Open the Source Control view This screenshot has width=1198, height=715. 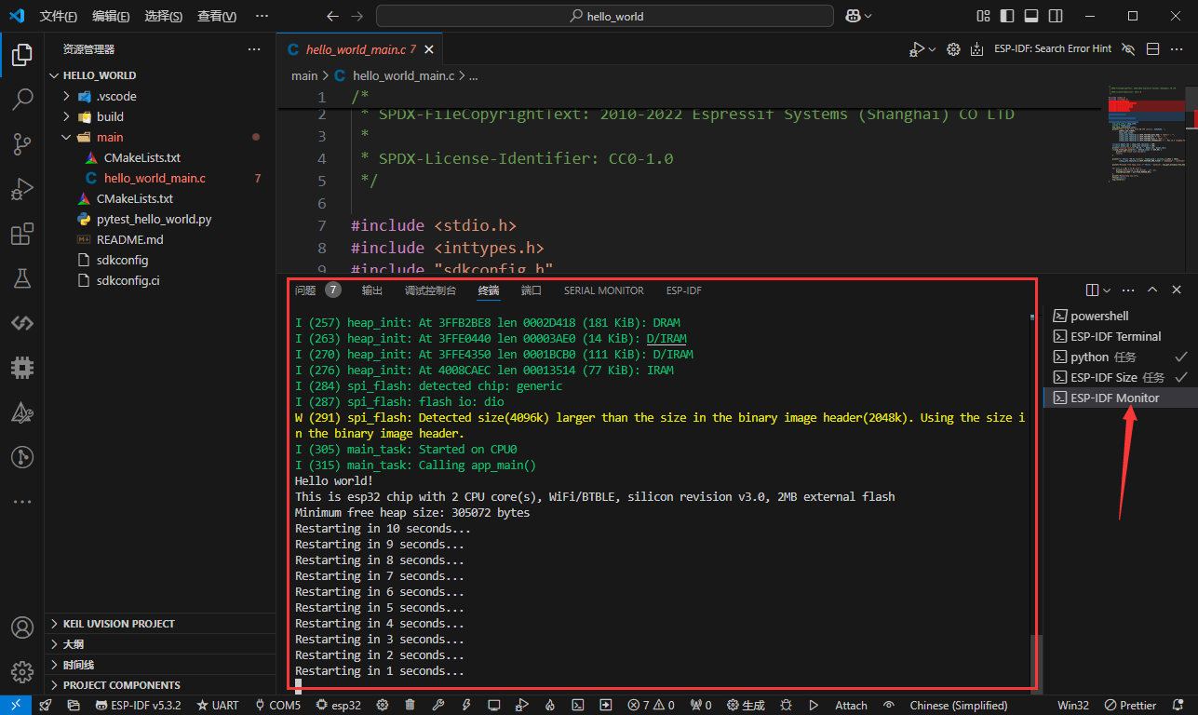click(22, 143)
